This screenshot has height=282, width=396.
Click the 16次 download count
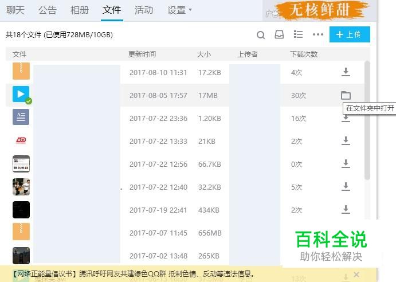point(299,119)
